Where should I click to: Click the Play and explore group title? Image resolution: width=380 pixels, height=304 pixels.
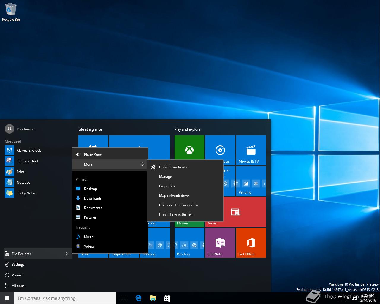pos(187,129)
